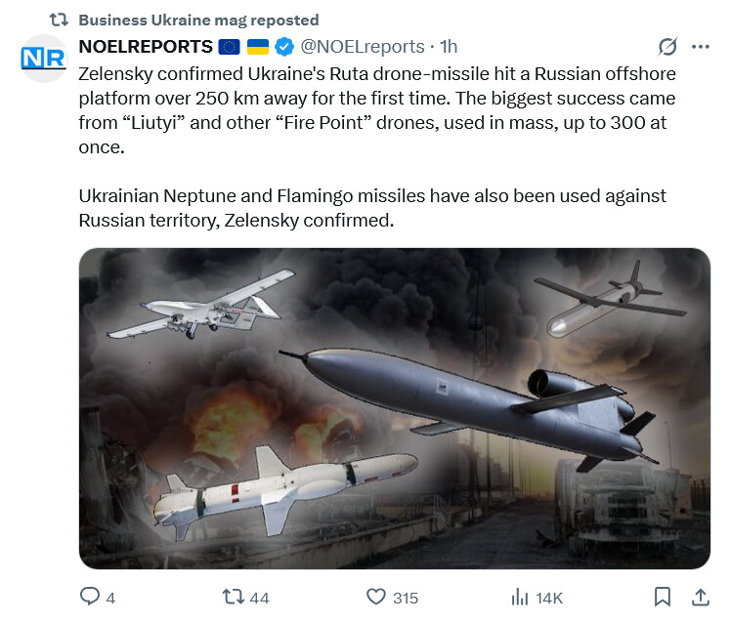Image resolution: width=731 pixels, height=623 pixels.
Task: Click the @NOELreports handle
Action: 364,47
